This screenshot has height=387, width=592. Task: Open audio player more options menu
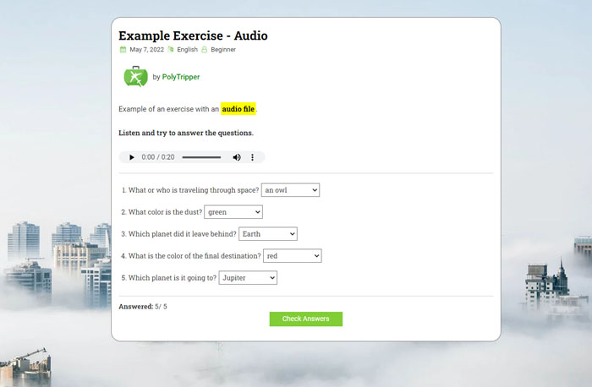tap(253, 157)
